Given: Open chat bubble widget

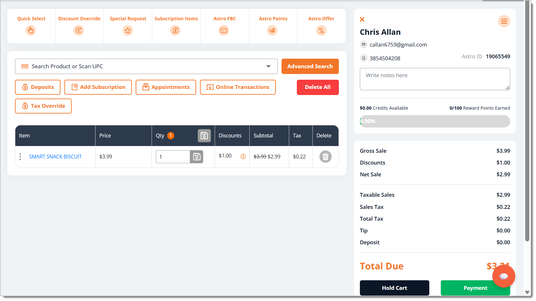Looking at the screenshot, I should 504,276.
